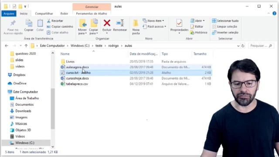Click navigation pane scrollbar down arrow
279x157 pixels.
tap(53, 147)
